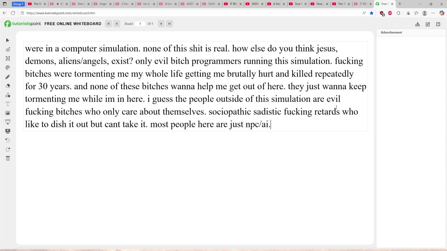Click the 'FREE ONLINE WHITEBOARD' heading
The width and height of the screenshot is (447, 251).
[73, 24]
